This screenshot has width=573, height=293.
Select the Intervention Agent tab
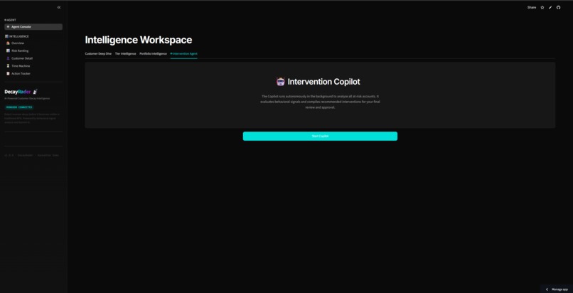pyautogui.click(x=184, y=54)
